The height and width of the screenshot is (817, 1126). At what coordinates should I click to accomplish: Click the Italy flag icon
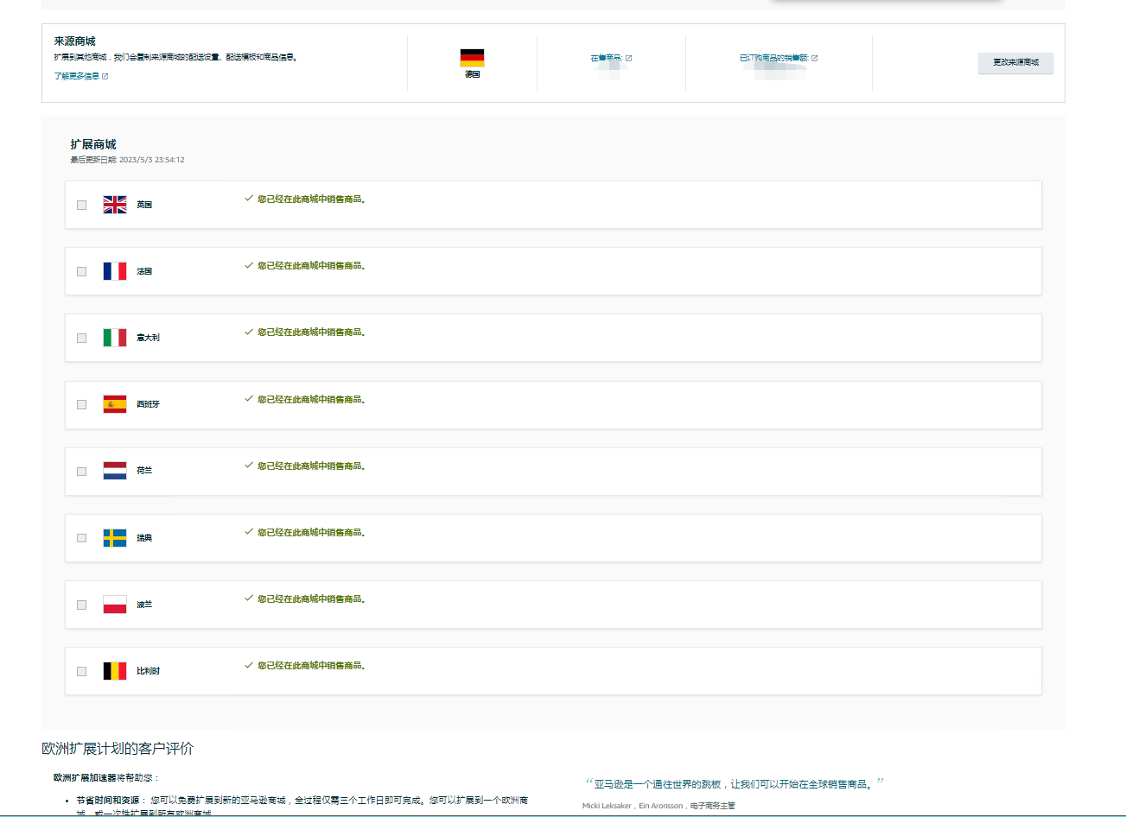pyautogui.click(x=115, y=338)
